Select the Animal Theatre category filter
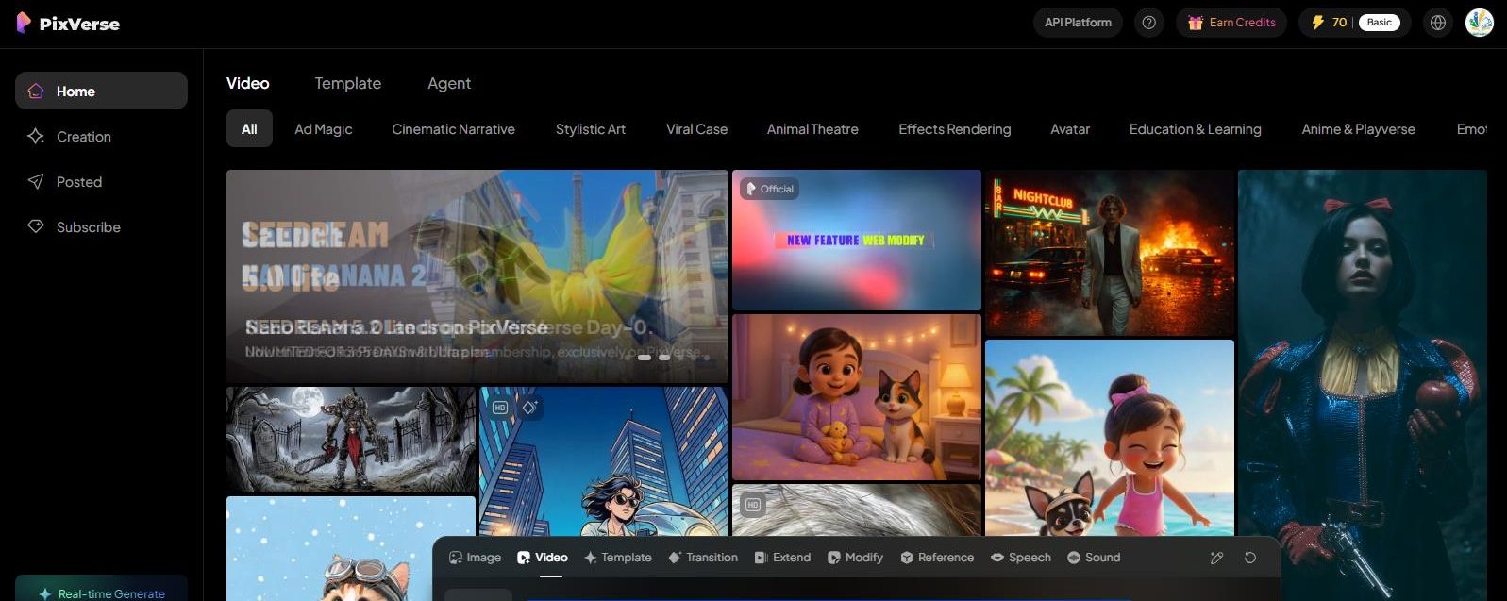 (812, 129)
